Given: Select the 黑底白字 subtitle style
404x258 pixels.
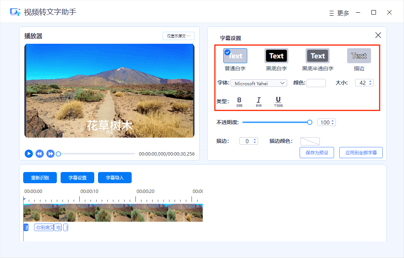Looking at the screenshot, I should [276, 56].
